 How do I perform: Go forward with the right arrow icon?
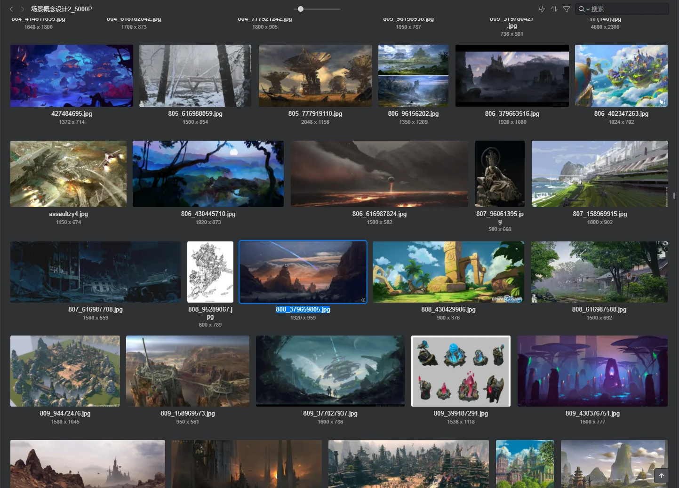22,9
